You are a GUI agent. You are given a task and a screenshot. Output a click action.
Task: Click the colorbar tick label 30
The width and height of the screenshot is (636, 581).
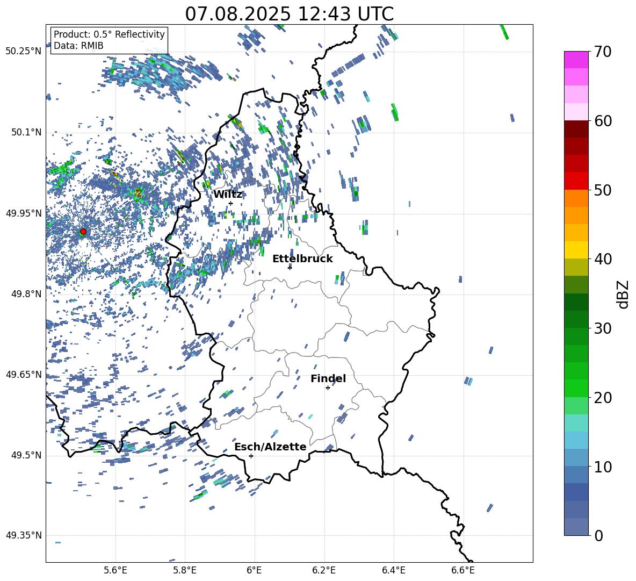click(603, 328)
